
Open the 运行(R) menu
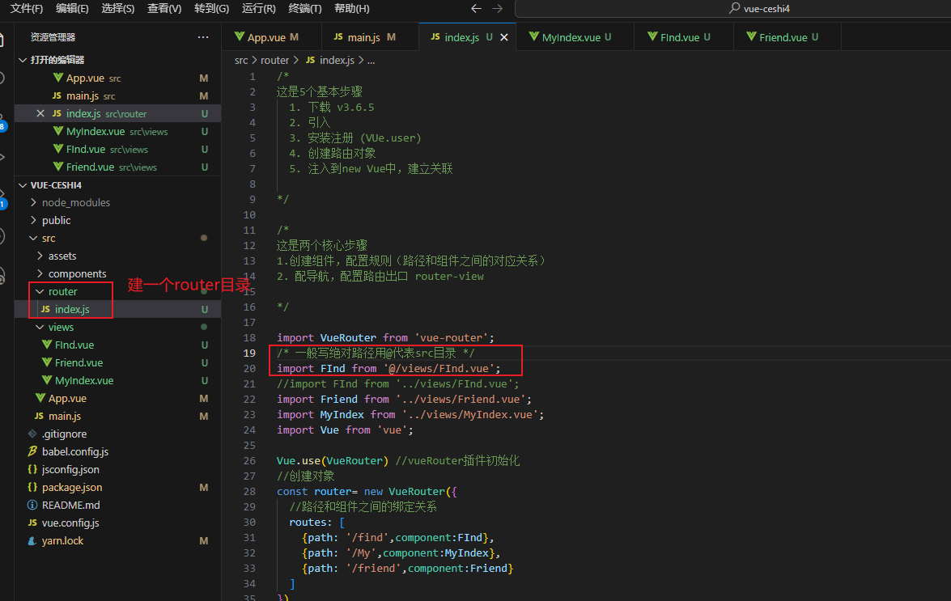pos(258,8)
